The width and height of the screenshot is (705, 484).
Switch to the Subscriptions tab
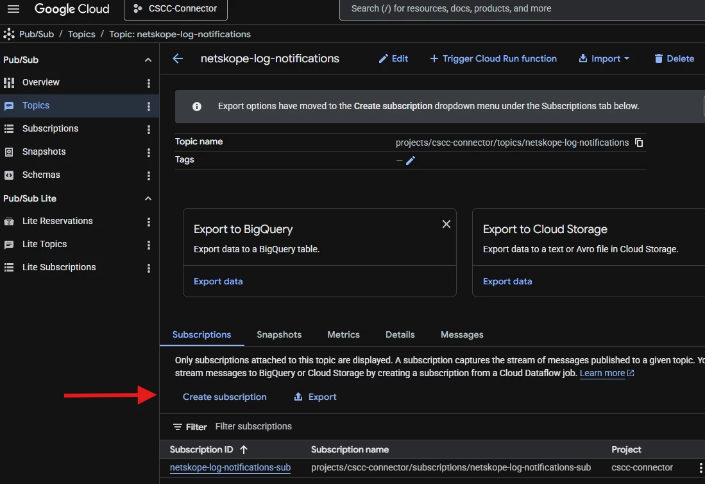click(x=201, y=334)
